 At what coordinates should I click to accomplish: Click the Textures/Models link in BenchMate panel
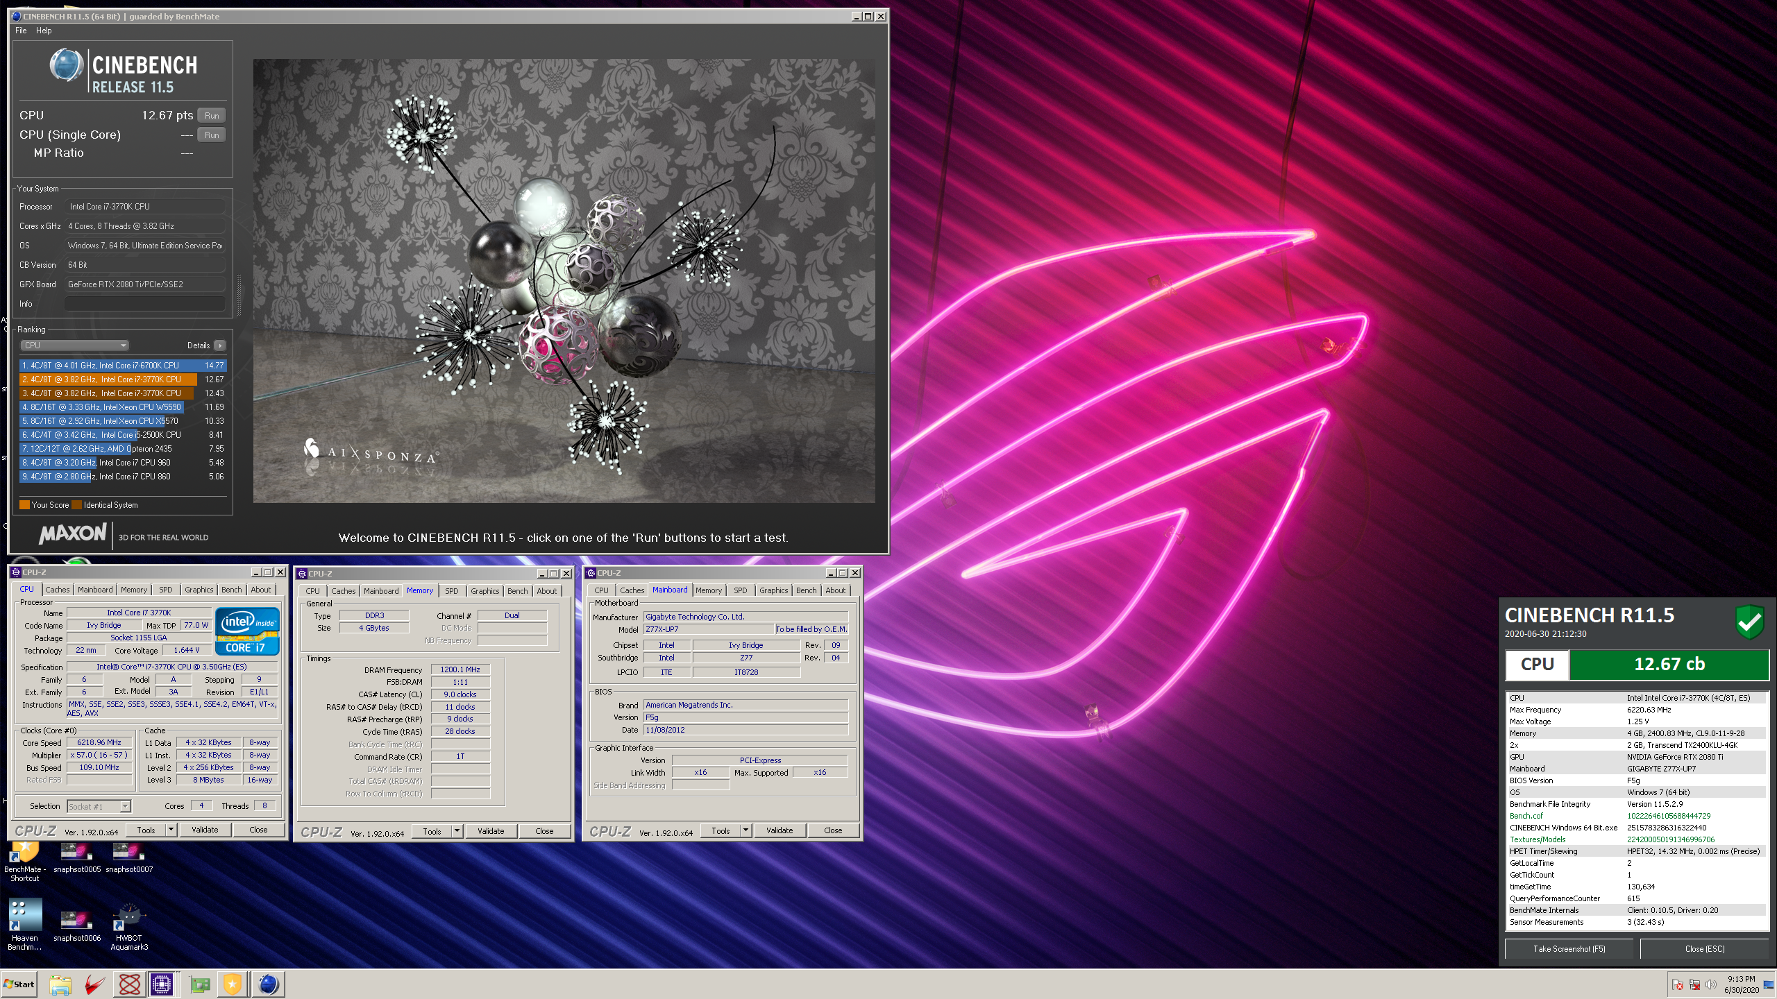(x=1538, y=839)
